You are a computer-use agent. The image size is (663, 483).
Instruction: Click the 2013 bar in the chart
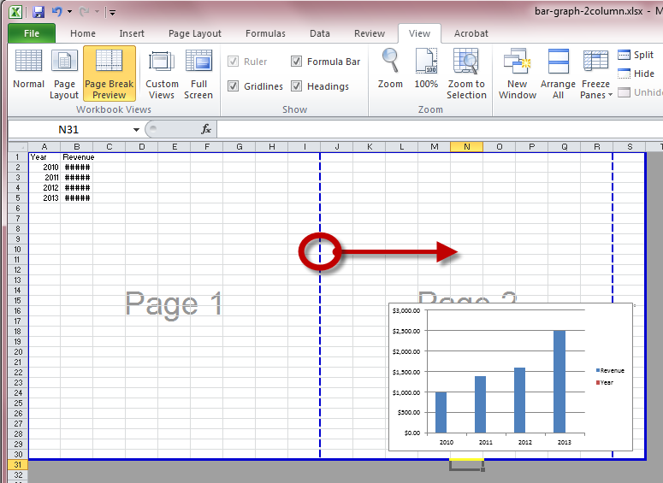559,382
